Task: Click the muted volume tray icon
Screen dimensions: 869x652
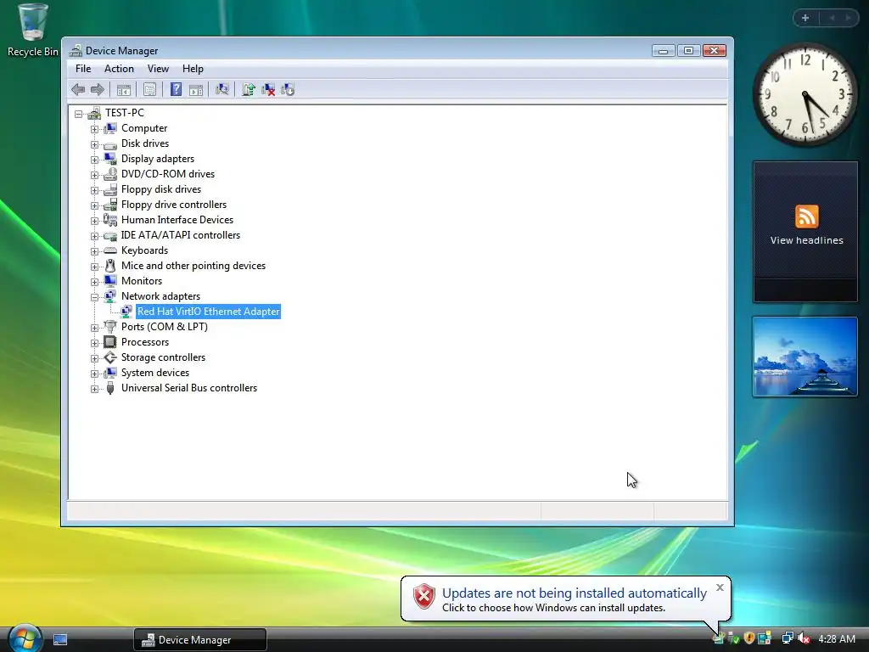Action: pos(804,638)
